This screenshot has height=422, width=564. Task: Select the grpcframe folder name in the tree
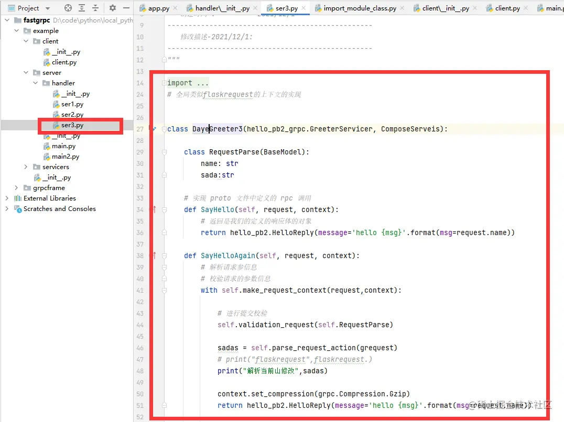point(49,188)
